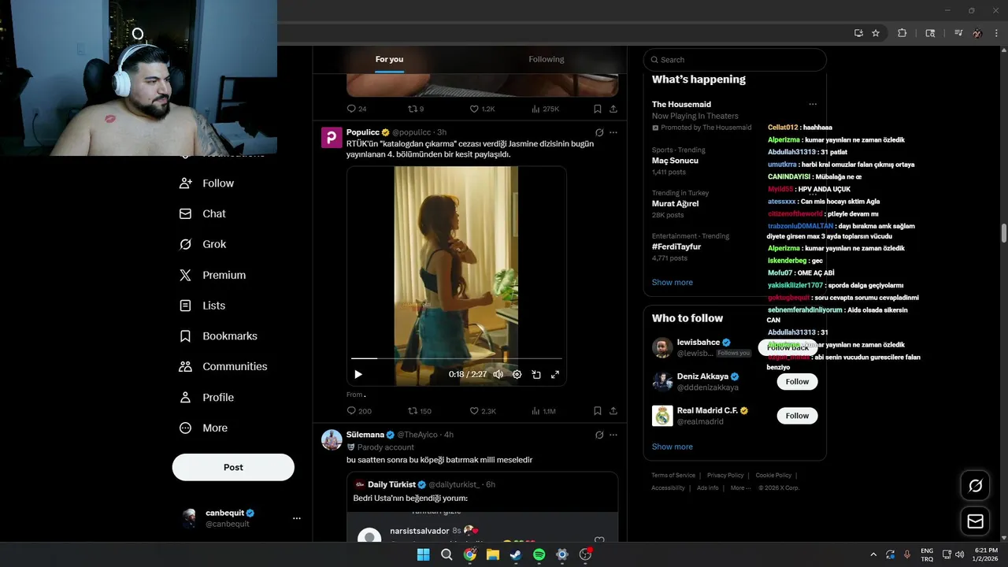Open Populicc profile name link
This screenshot has height=567, width=1008.
click(x=363, y=132)
